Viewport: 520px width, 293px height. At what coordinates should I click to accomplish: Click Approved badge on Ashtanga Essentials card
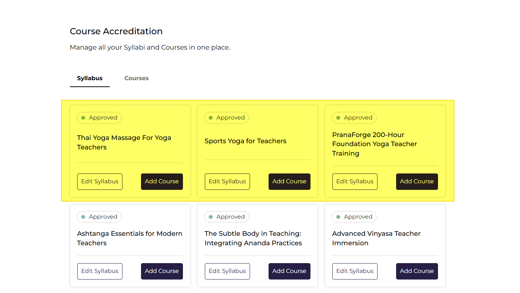point(99,217)
